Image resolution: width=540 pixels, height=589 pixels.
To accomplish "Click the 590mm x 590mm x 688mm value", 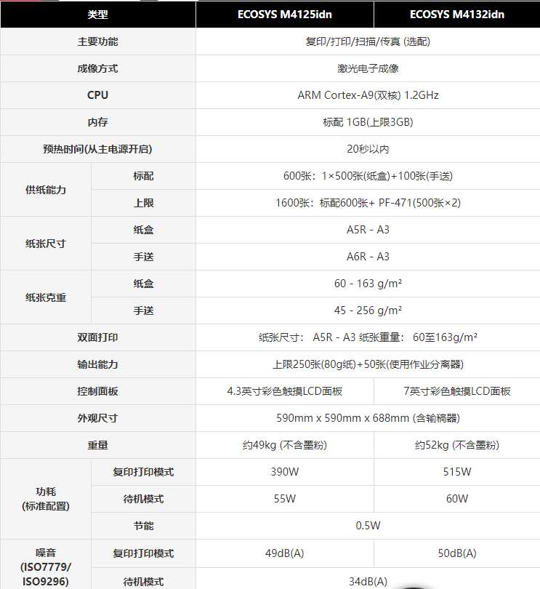I will [x=368, y=418].
